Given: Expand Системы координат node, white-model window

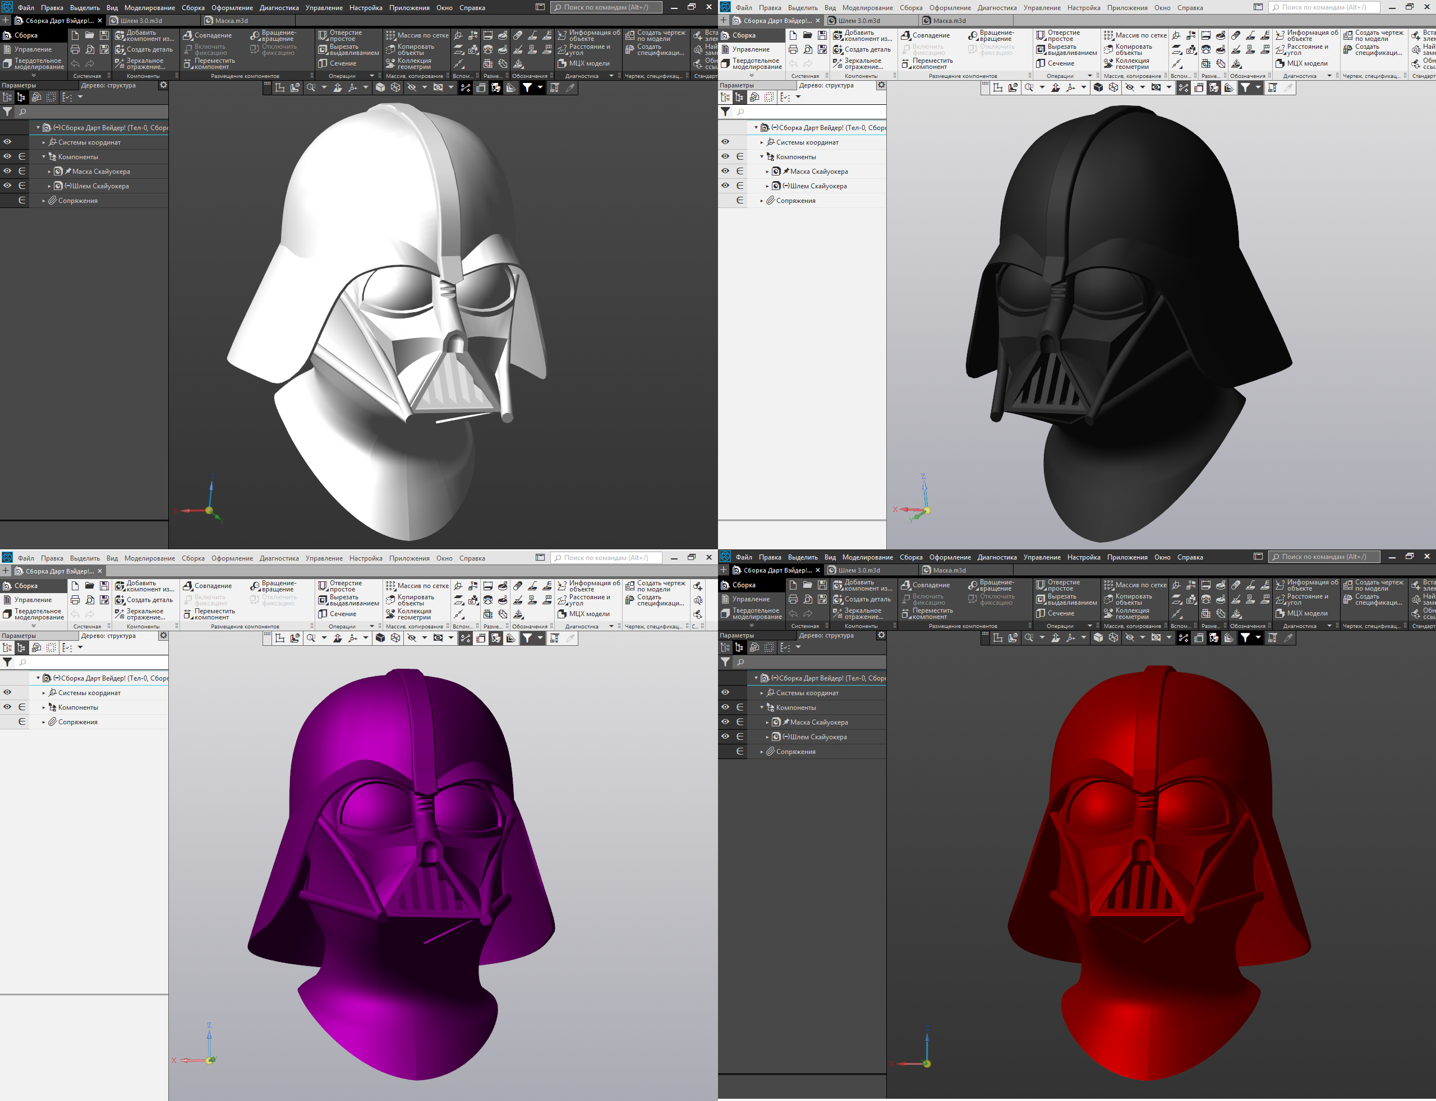Looking at the screenshot, I should (x=44, y=142).
